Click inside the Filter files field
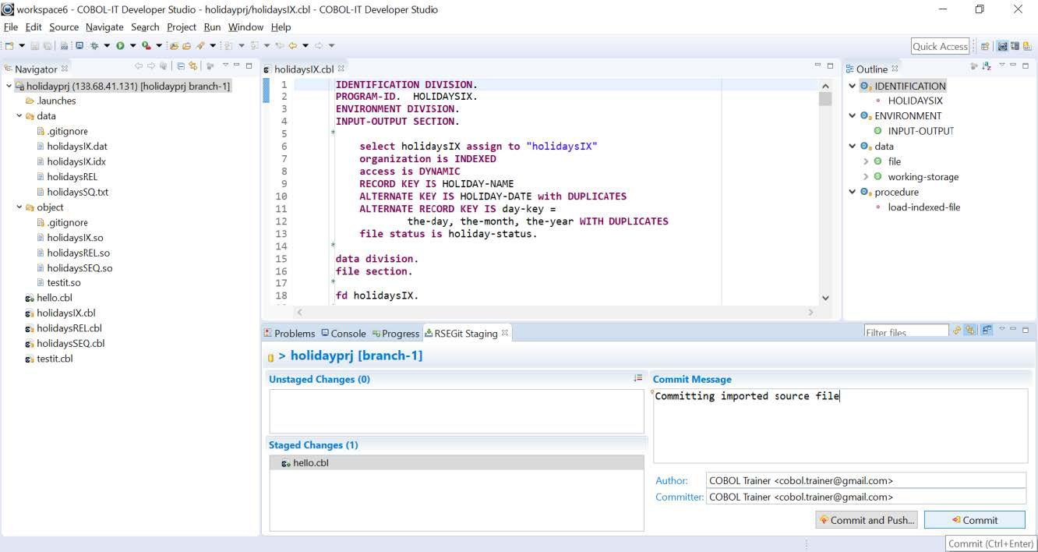This screenshot has height=552, width=1038. point(906,331)
